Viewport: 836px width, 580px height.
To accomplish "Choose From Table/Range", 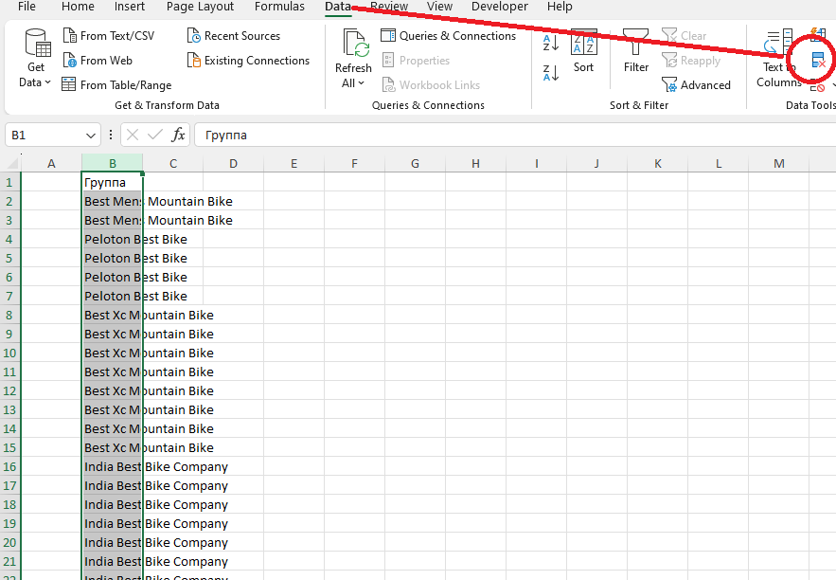I will (x=116, y=85).
